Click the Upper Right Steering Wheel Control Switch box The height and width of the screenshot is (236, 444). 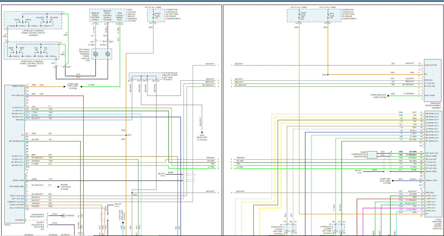coord(32,51)
